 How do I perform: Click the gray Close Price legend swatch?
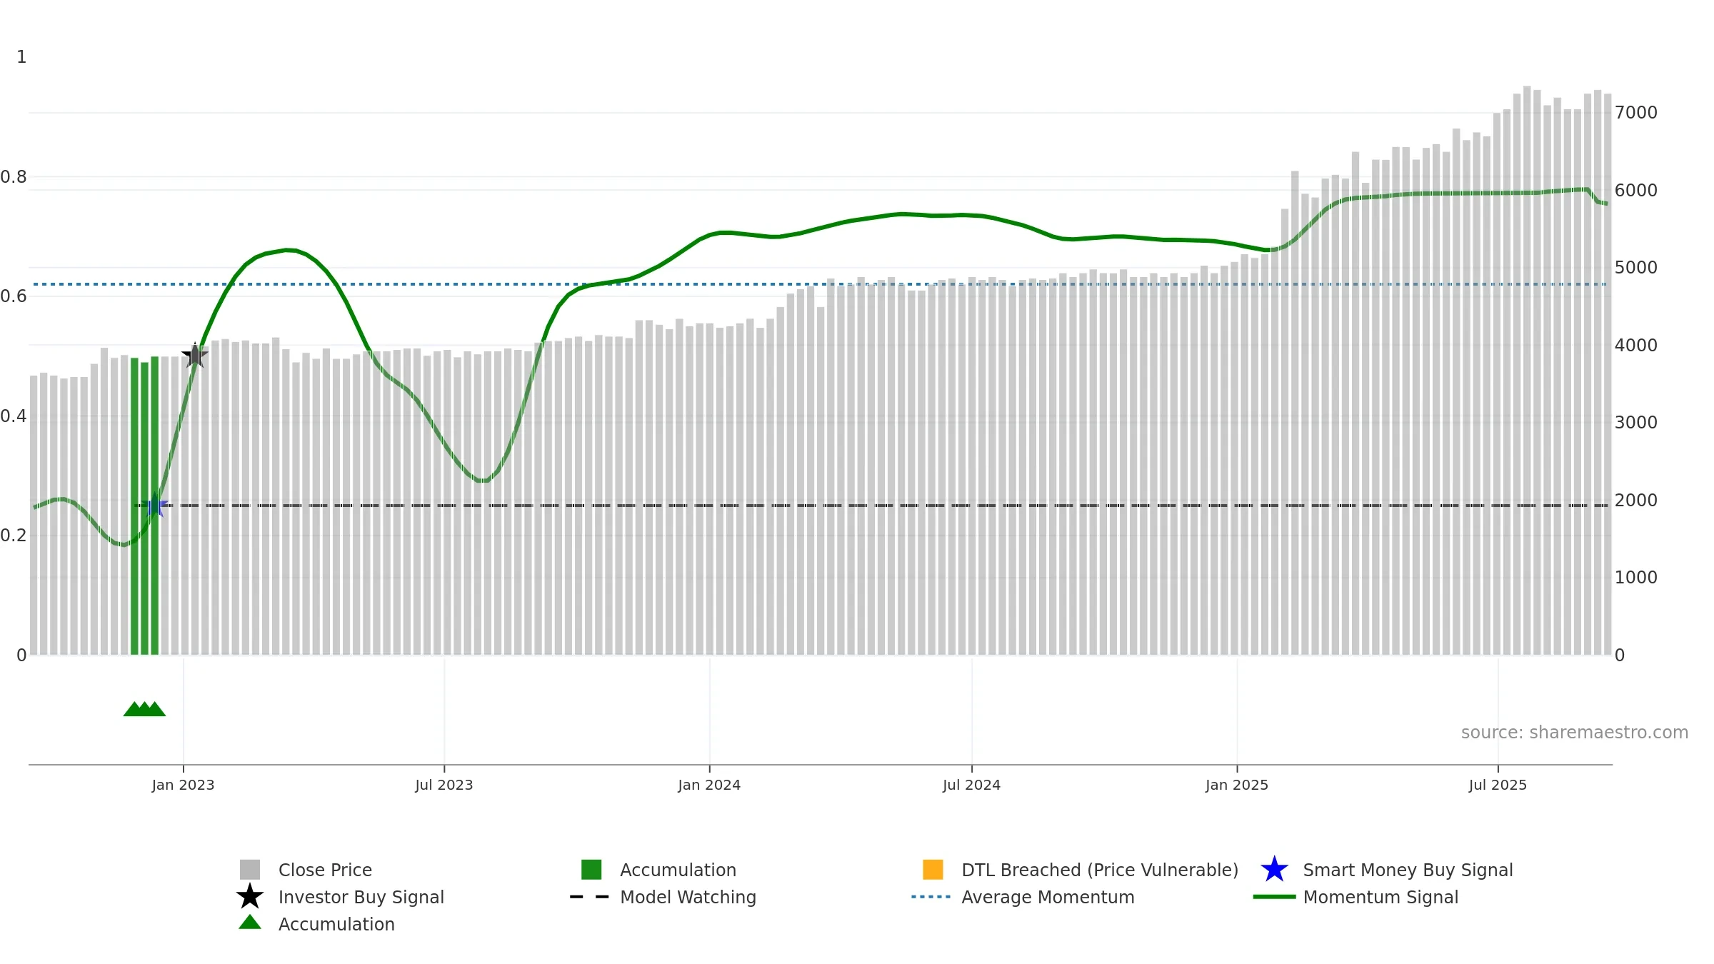point(250,870)
